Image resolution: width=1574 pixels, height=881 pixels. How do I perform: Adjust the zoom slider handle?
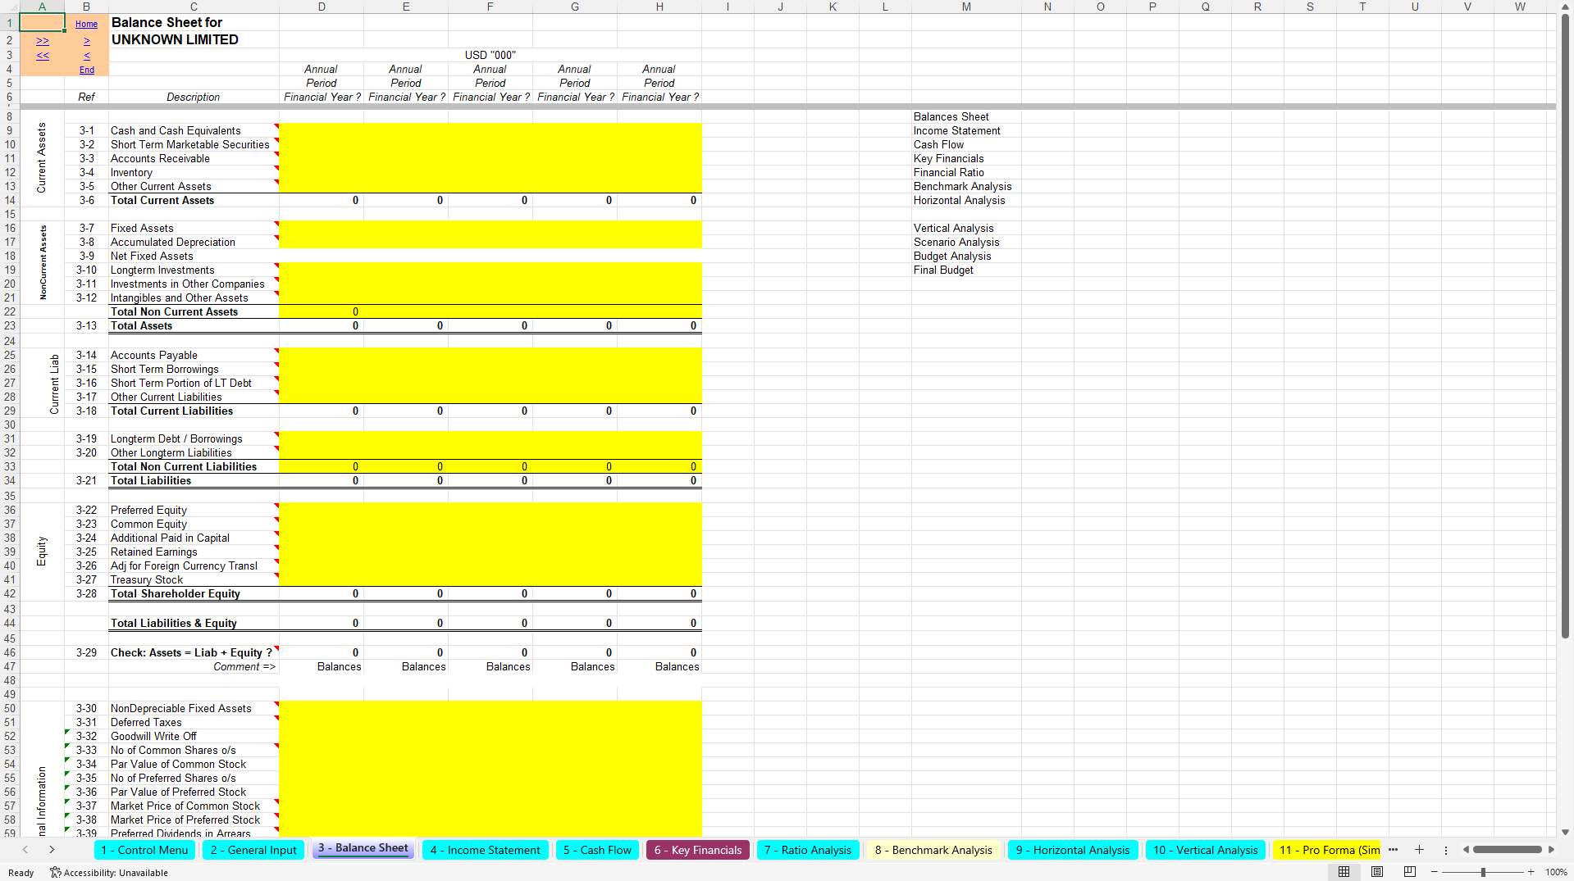coord(1483,872)
